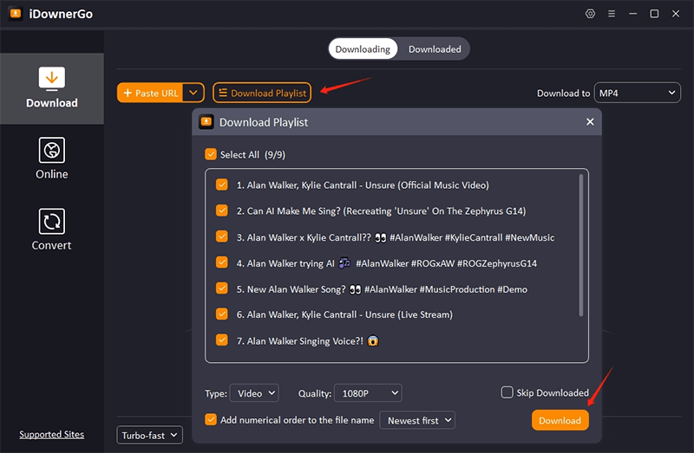Select title 'Unsure (Live Stream)' row
This screenshot has width=694, height=453.
344,314
